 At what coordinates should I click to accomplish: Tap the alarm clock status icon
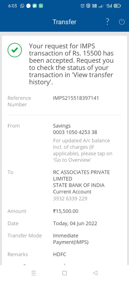(x=83, y=6)
